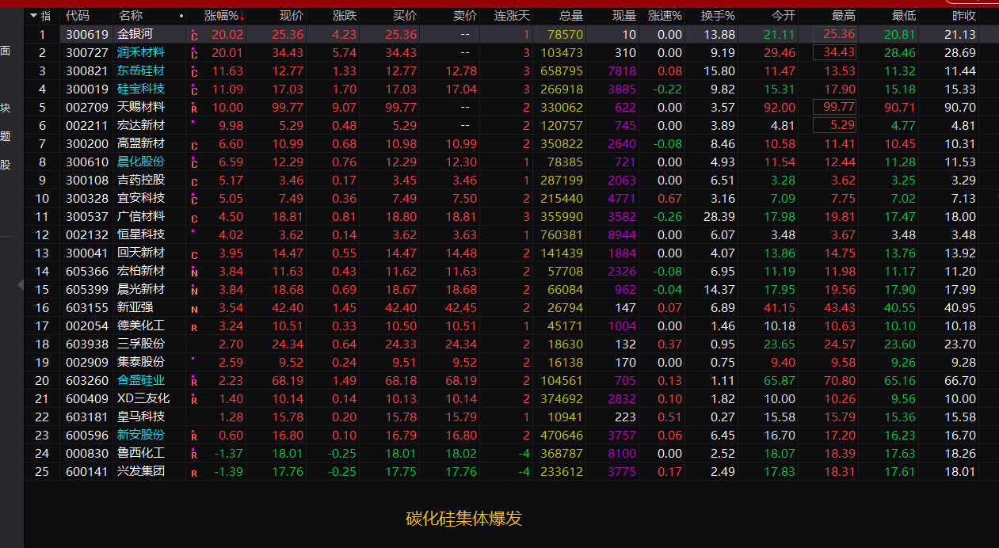Click the 涨幅% column header sort arrow
Screen dimensions: 999x548
click(242, 17)
